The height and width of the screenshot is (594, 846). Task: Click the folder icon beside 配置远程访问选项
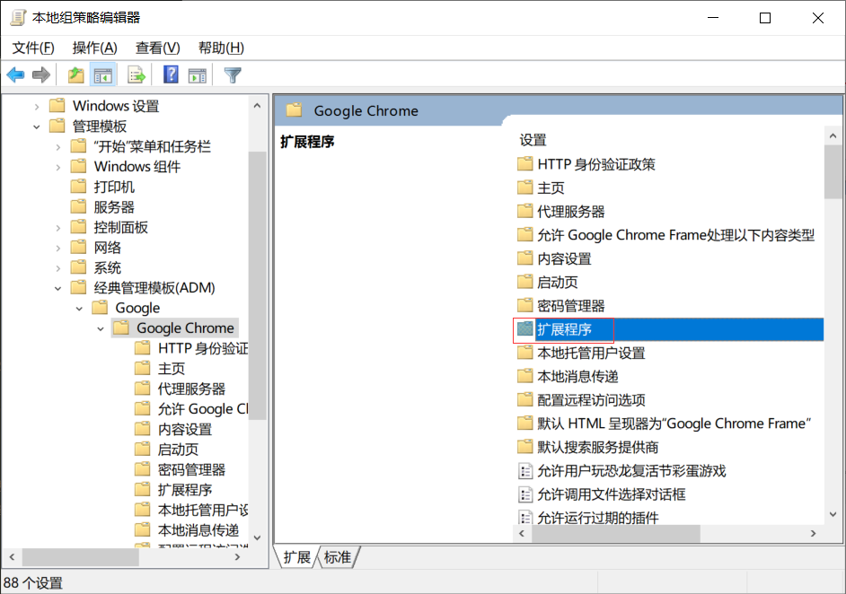pyautogui.click(x=525, y=399)
